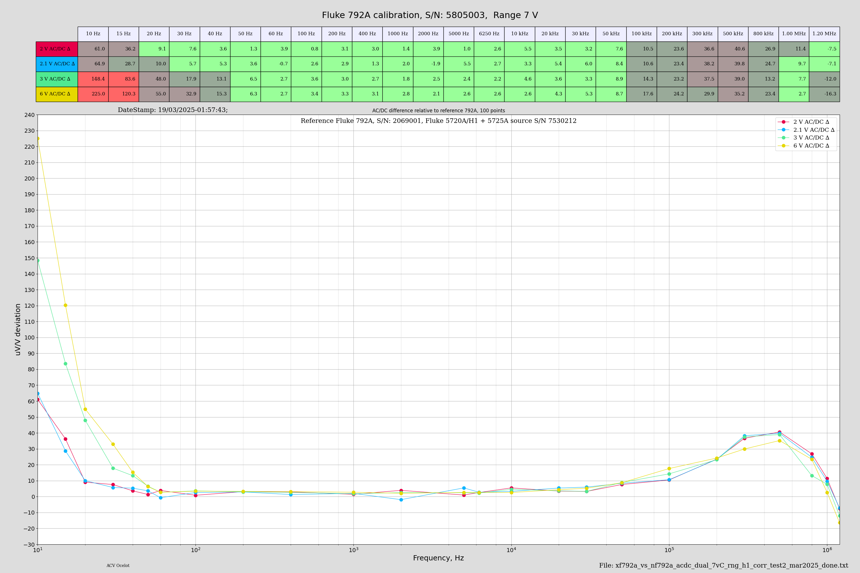Click the Frequency, Hz axis label
860x573 pixels.
tap(438, 558)
